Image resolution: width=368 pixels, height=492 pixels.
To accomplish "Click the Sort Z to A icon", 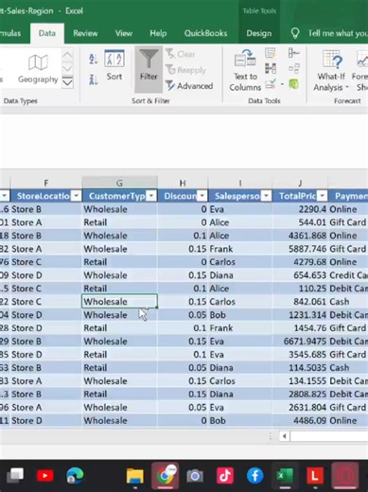I will point(93,79).
